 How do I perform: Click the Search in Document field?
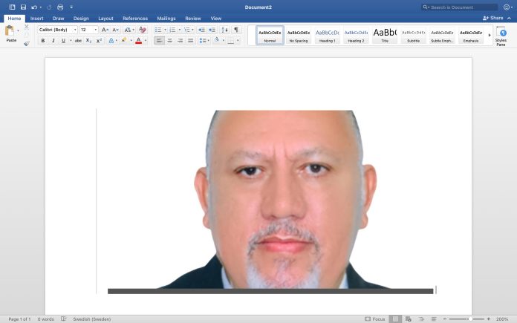(460, 7)
